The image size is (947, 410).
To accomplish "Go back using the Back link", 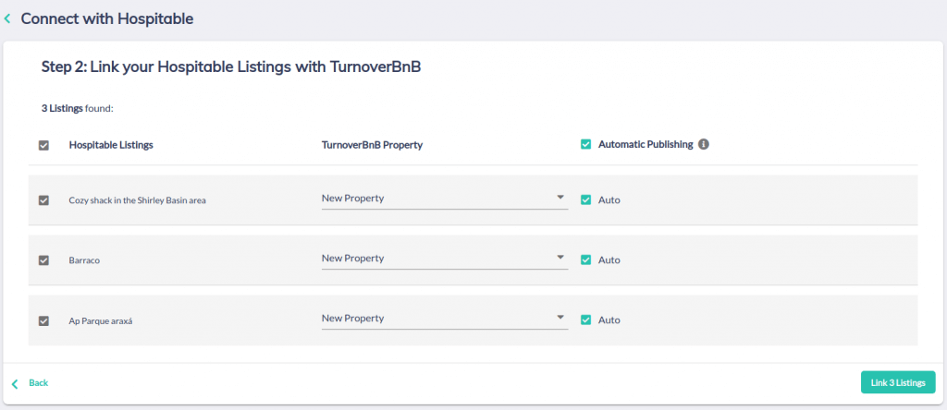I will (39, 383).
